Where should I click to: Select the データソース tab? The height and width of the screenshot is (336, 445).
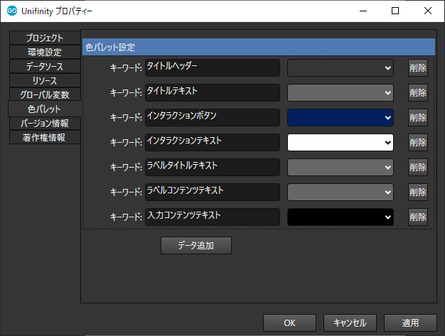tap(45, 66)
